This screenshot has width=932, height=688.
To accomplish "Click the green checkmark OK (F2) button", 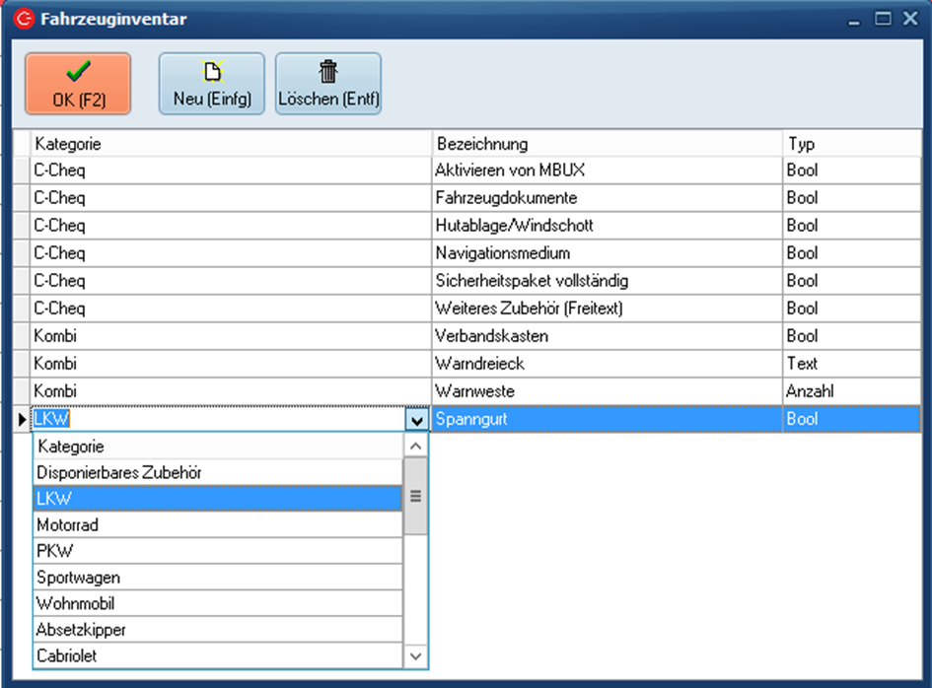I will point(78,84).
